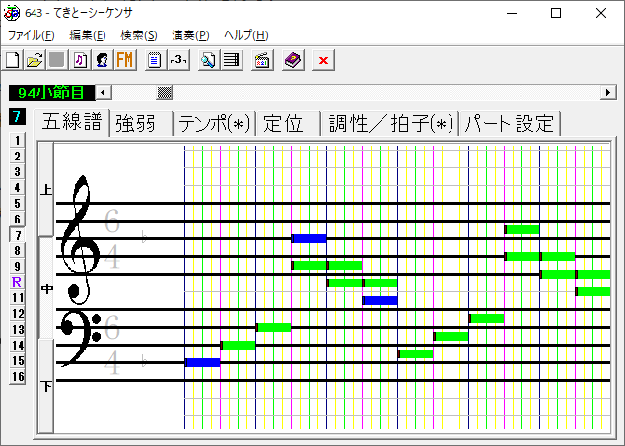Open a file with the folder icon

[x=35, y=60]
